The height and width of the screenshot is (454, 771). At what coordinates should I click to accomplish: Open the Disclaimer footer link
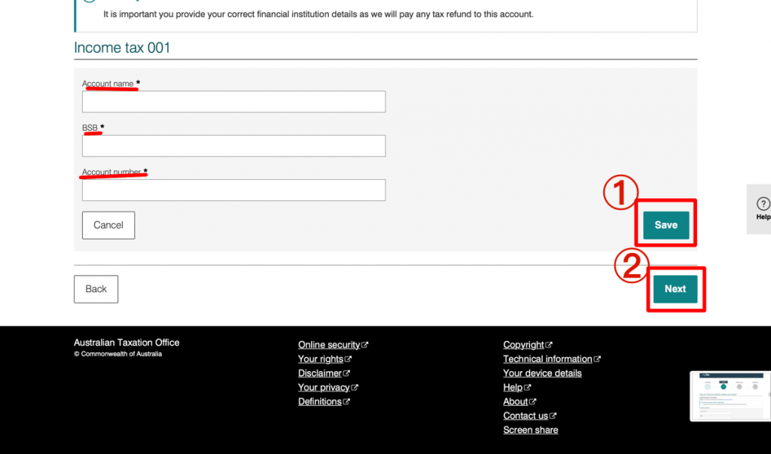(x=320, y=373)
